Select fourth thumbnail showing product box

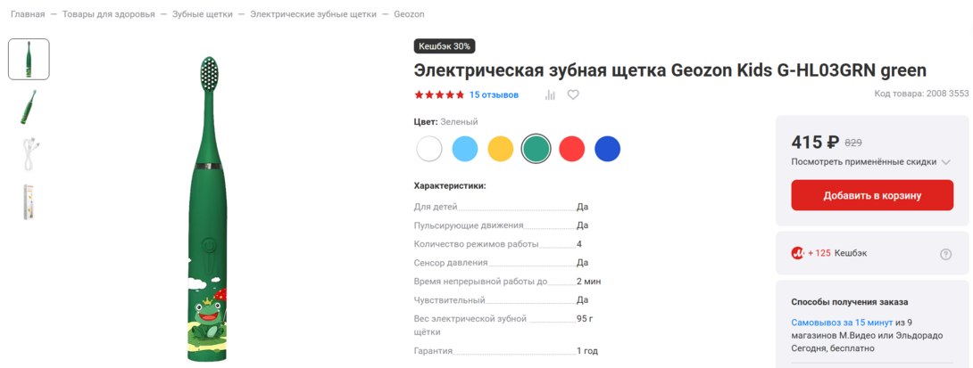(29, 202)
